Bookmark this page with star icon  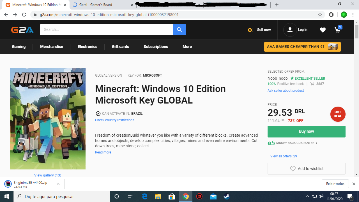pos(320,15)
